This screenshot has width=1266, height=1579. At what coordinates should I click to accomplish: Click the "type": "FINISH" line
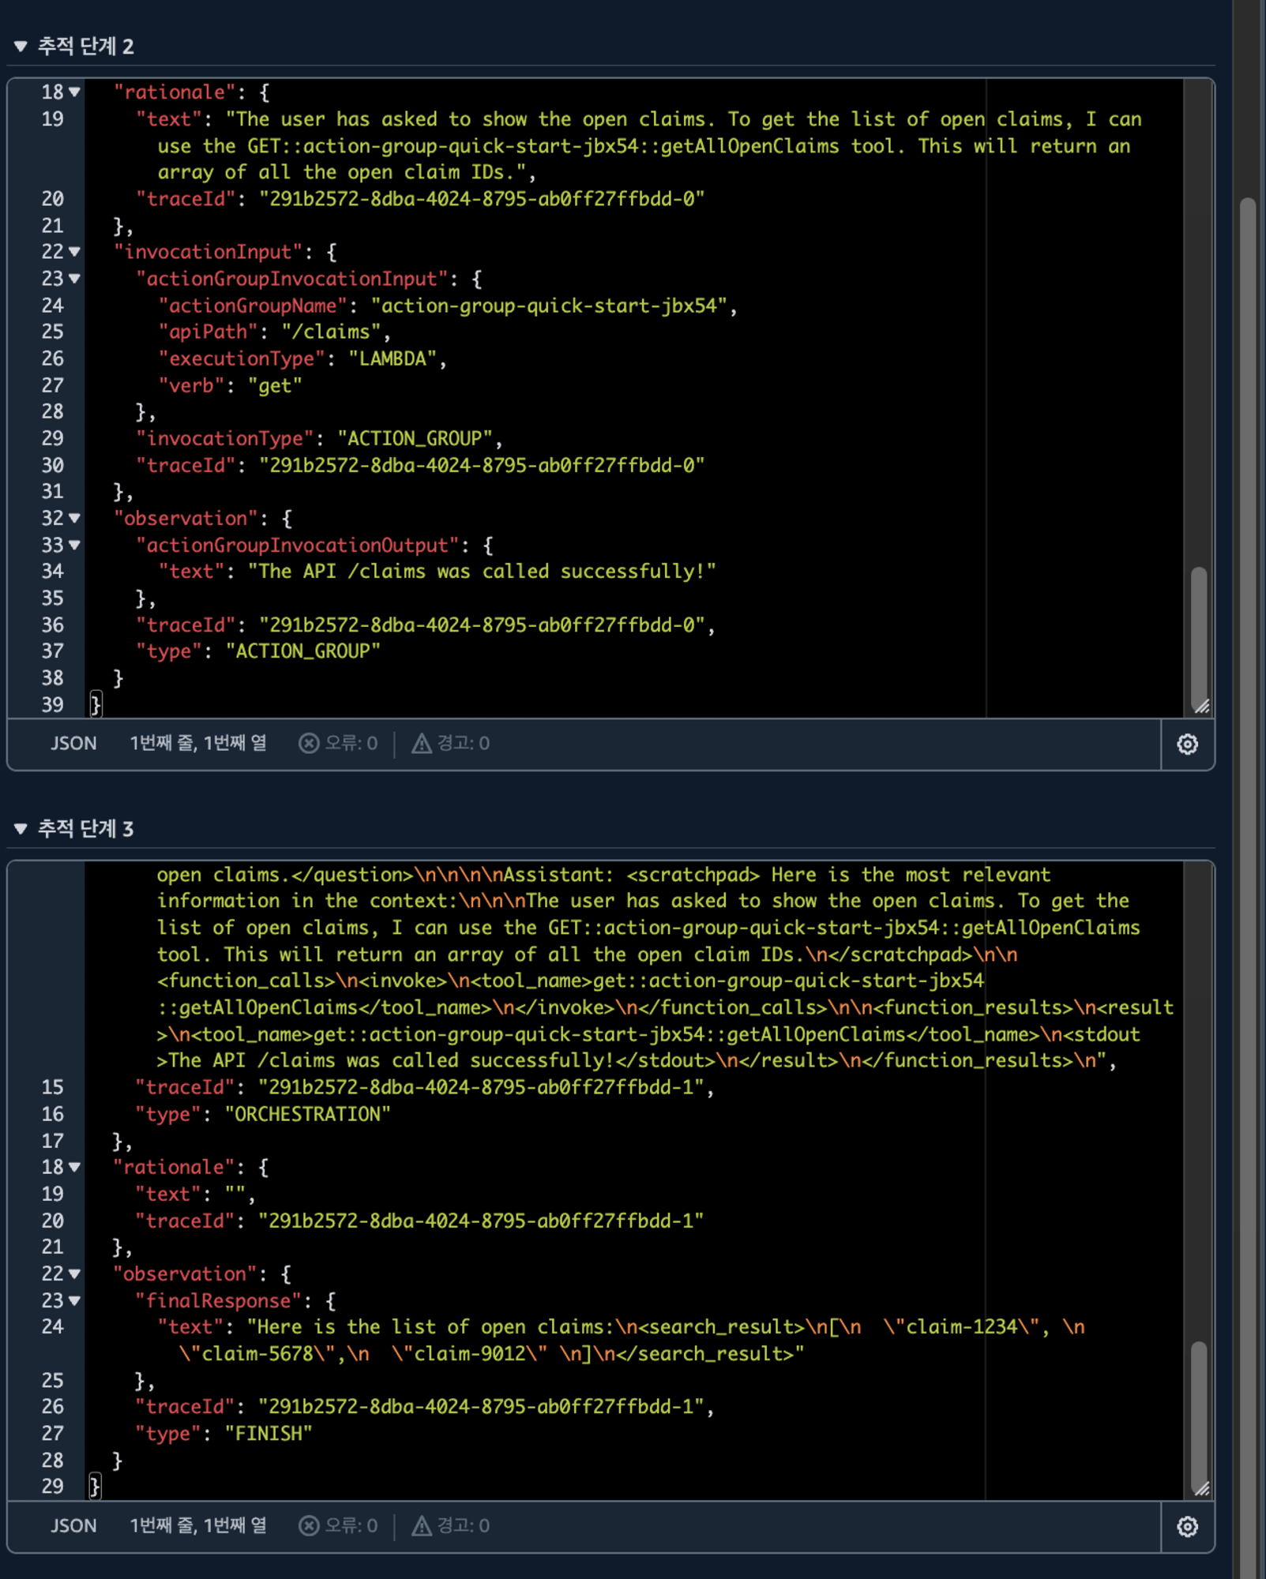pyautogui.click(x=224, y=1433)
